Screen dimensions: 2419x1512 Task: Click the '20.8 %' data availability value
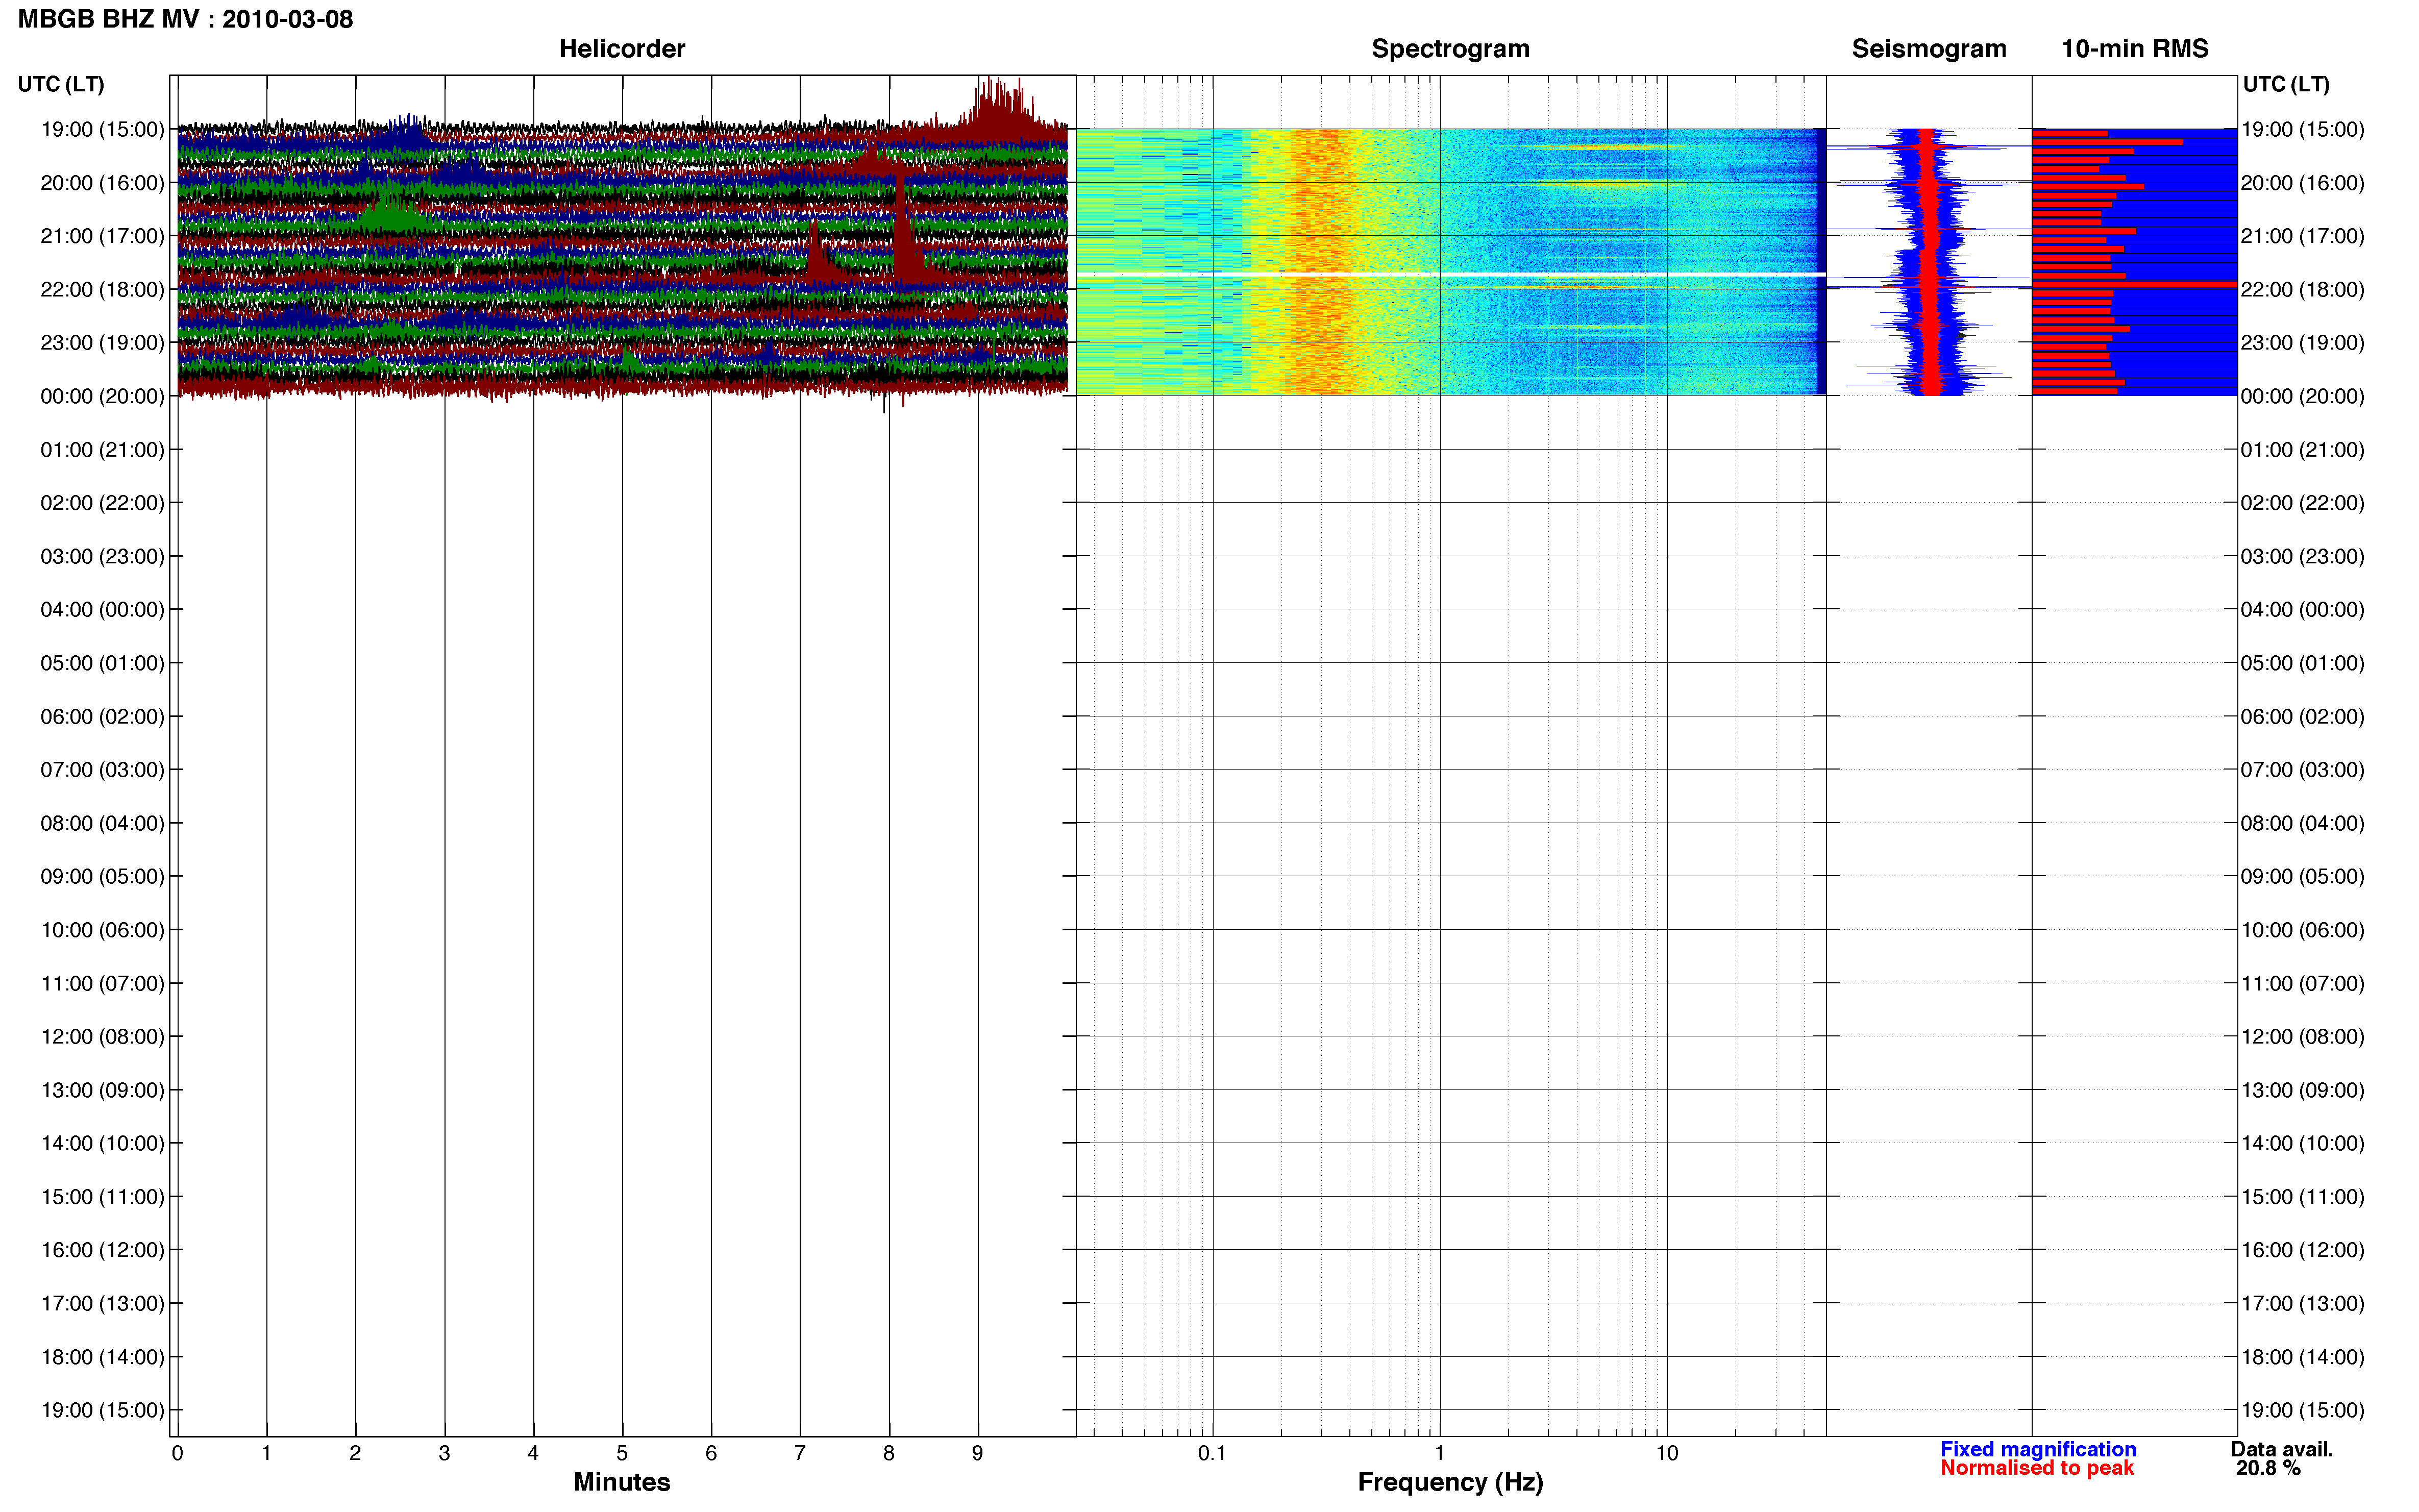click(x=2268, y=1468)
